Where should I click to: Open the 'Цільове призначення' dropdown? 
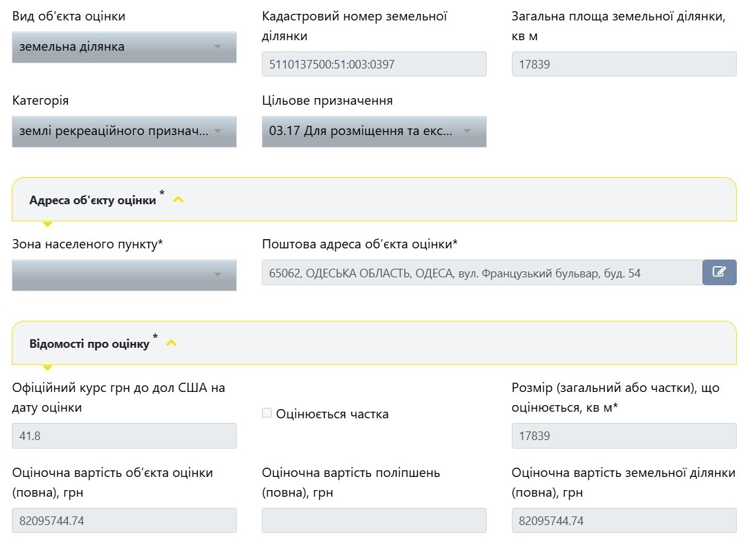[x=373, y=132]
